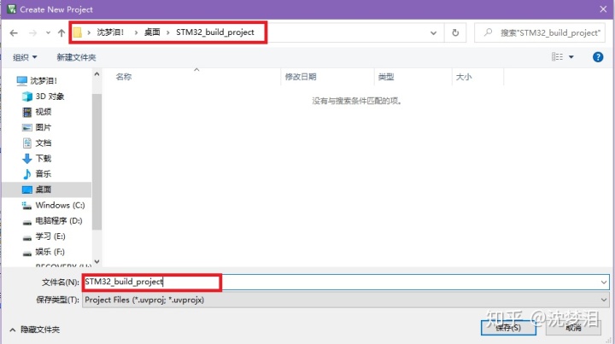615x344 pixels.
Task: Open 视频 folder in sidebar
Action: [x=37, y=112]
